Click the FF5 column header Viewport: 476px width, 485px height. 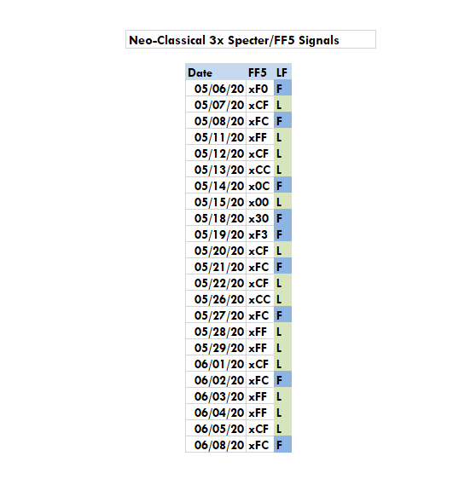click(260, 72)
